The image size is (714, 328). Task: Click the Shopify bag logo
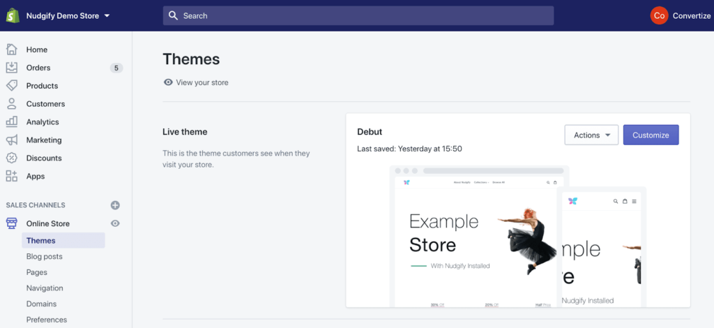(12, 15)
